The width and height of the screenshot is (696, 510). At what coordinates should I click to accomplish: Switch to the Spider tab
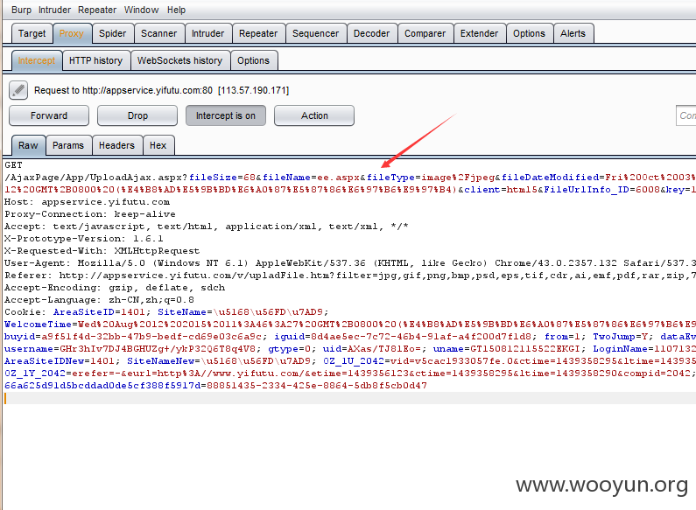[x=113, y=34]
